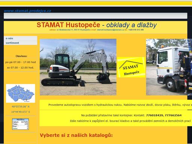Click the GPS longitude 16°44'49.672" E text

coord(21,112)
